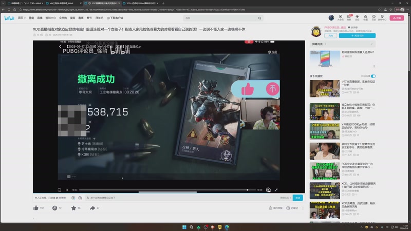Viewport: 411px width, 231px height.
Task: Follow the uploader with 关注 button
Action: click(357, 35)
